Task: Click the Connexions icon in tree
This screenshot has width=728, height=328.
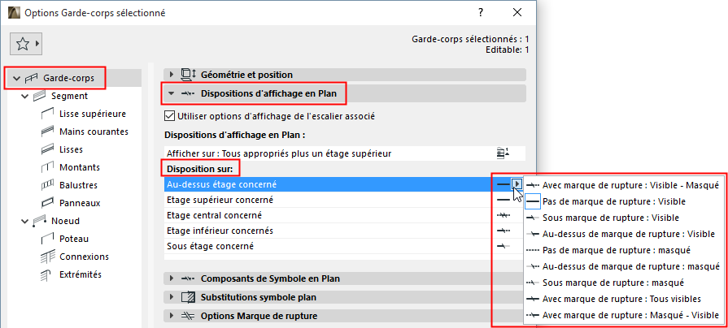Action: (46, 257)
